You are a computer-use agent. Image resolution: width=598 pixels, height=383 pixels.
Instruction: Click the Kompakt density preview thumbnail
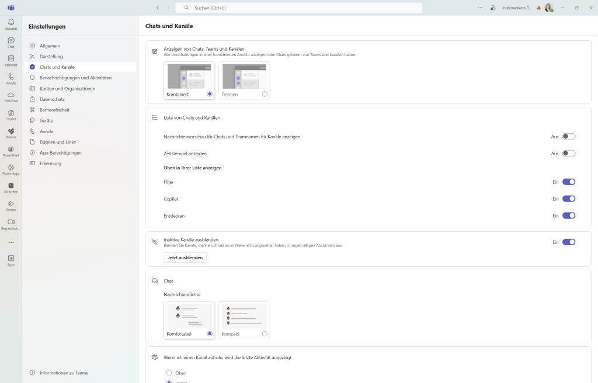click(244, 316)
